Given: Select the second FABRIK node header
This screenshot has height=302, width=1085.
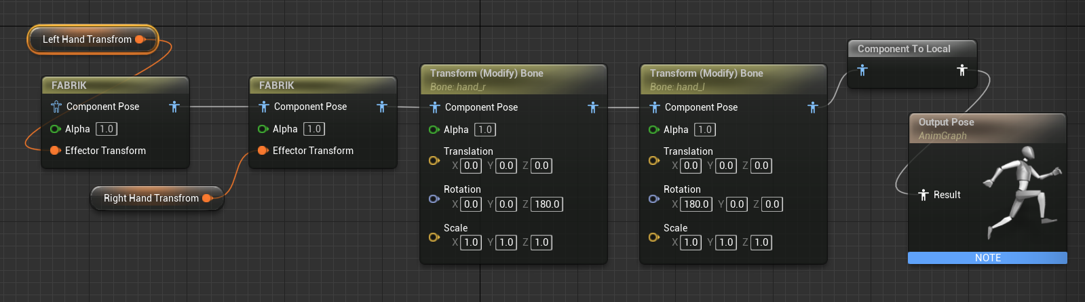Looking at the screenshot, I should [323, 86].
